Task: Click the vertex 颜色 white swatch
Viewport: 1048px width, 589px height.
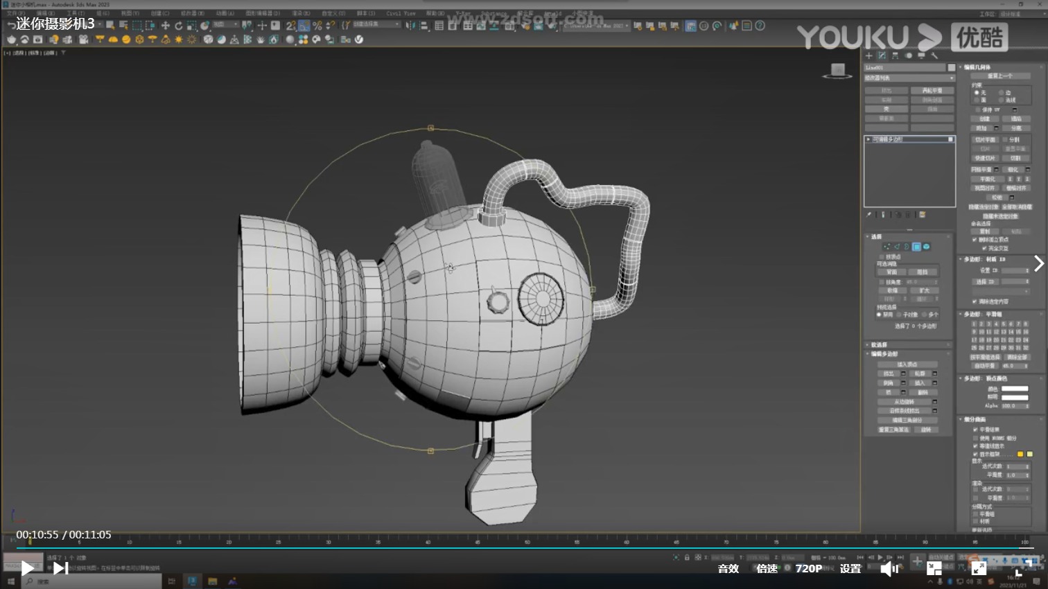Action: 1015,389
